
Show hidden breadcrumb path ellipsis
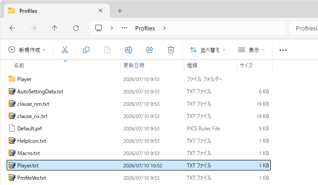point(125,28)
